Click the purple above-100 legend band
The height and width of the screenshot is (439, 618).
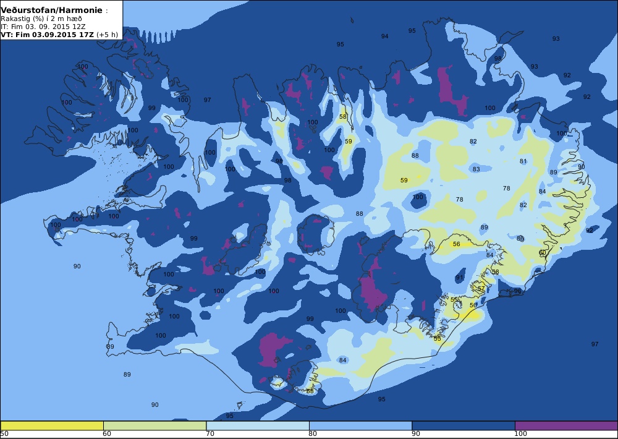tap(566, 425)
